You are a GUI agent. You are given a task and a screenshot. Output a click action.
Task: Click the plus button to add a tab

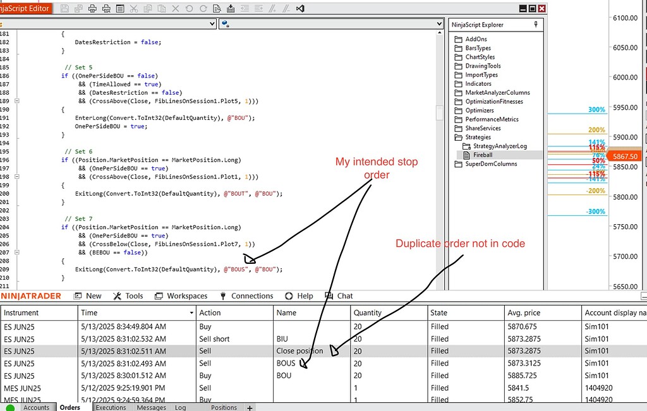pyautogui.click(x=250, y=407)
